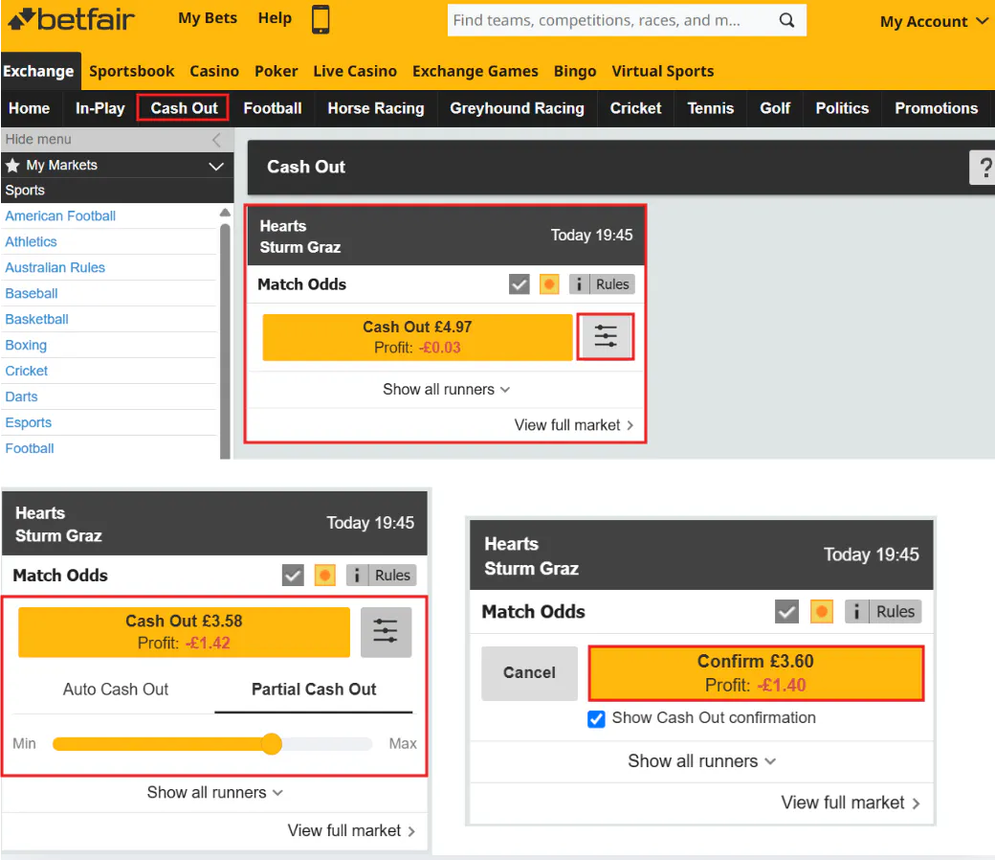This screenshot has width=995, height=860.
Task: Click the star icon next to My Markets
Action: [12, 165]
